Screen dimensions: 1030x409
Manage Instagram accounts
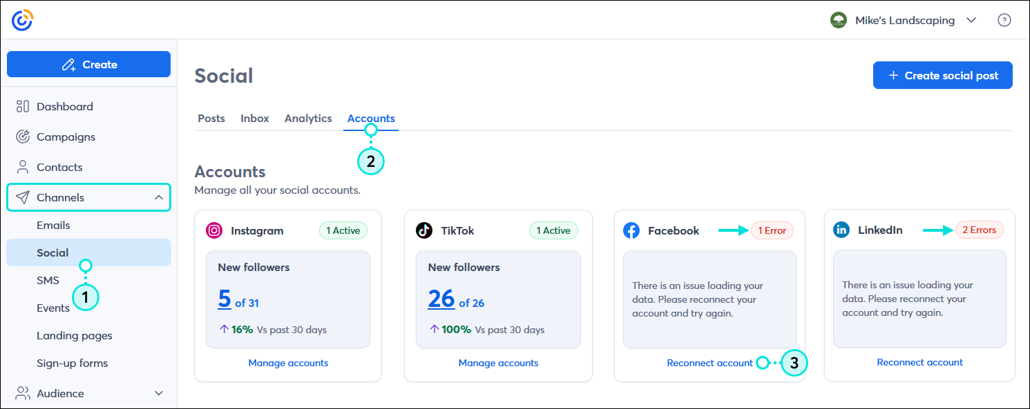288,363
